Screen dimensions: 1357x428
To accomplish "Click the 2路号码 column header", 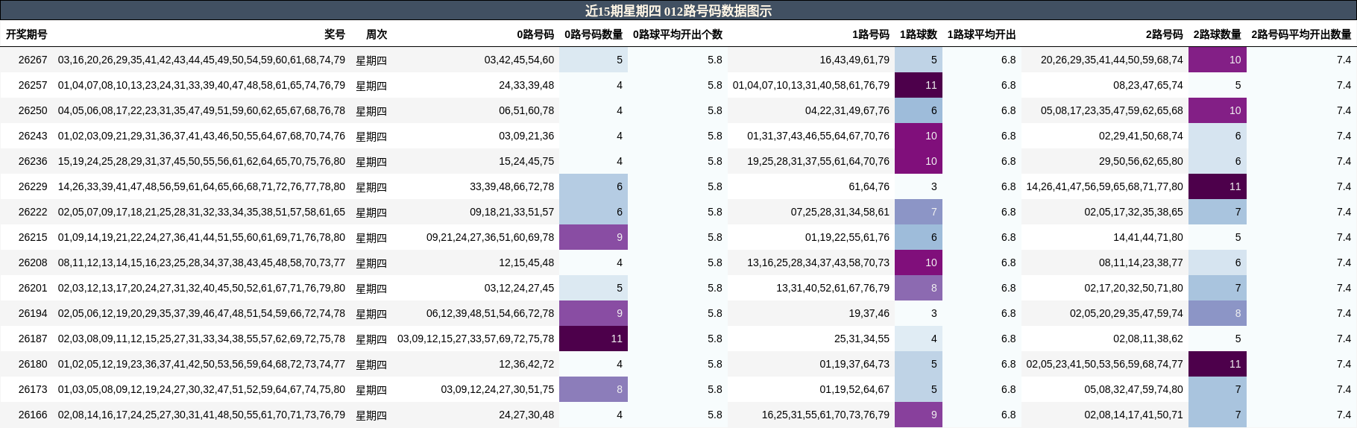I will [1165, 34].
